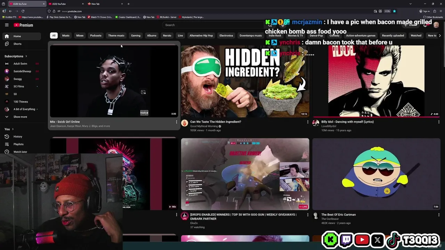Expand the You section header
Screen dimensions: 445x250
(x=8, y=129)
